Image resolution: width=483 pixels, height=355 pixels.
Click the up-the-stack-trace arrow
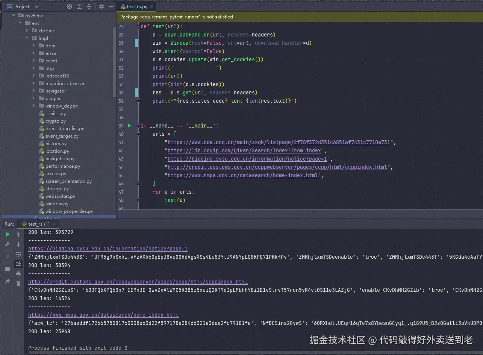coord(18,234)
